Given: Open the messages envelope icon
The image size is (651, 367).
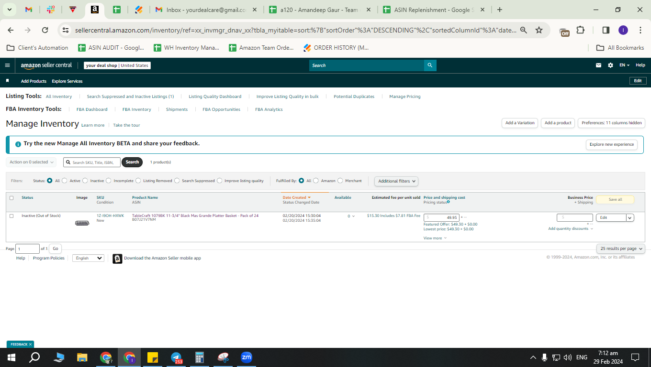Looking at the screenshot, I should tap(598, 65).
